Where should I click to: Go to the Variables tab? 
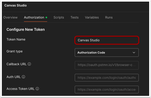92,17
